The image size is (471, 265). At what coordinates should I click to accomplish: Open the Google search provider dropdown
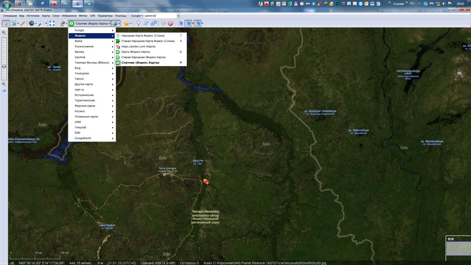pos(137,16)
